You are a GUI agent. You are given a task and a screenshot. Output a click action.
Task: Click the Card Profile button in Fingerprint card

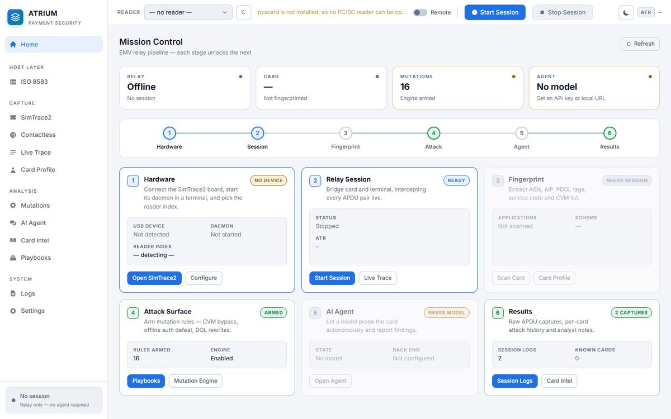coord(554,278)
